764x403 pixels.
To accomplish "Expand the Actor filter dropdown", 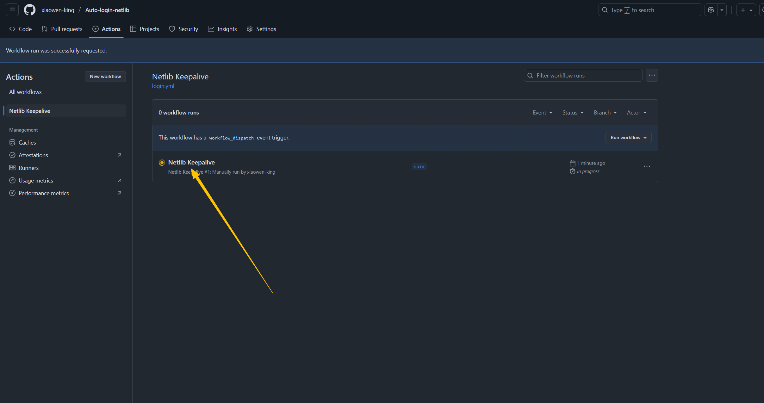I will coord(637,113).
